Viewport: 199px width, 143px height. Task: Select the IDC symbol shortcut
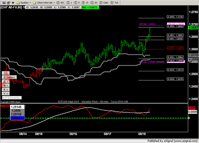tap(61, 3)
